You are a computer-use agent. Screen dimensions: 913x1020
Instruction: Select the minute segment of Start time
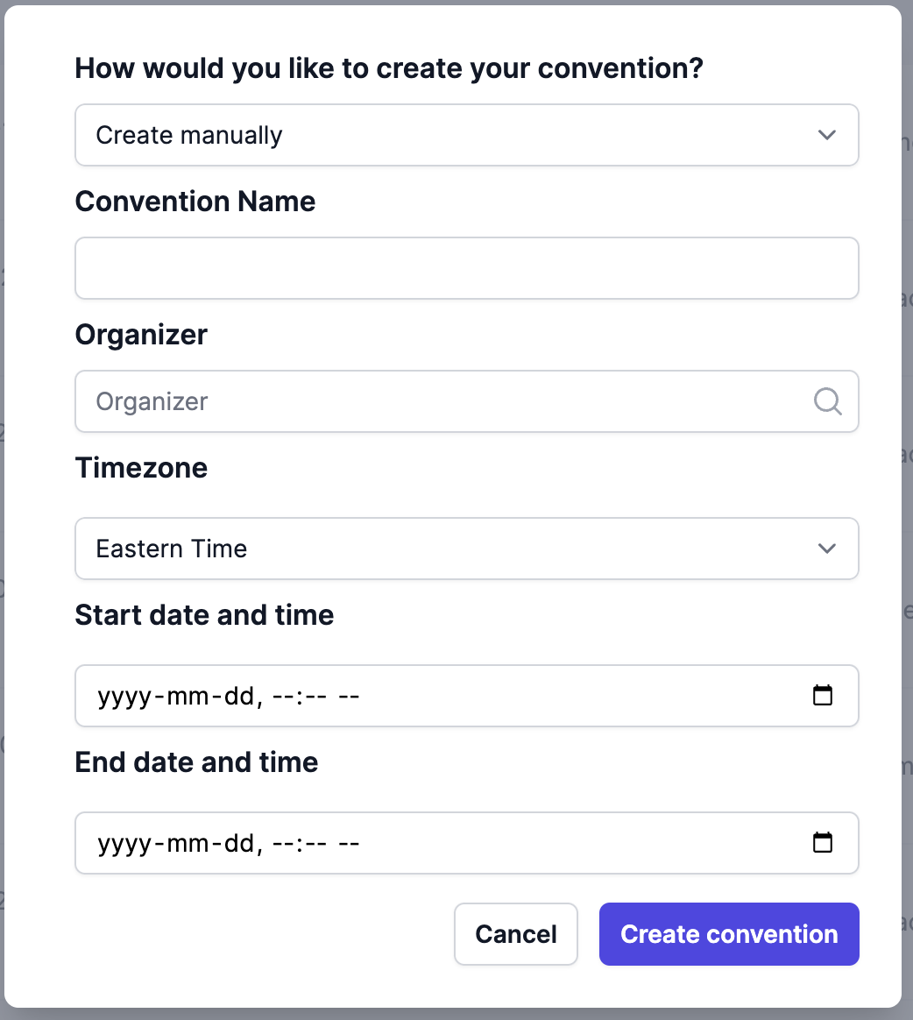[x=315, y=697]
